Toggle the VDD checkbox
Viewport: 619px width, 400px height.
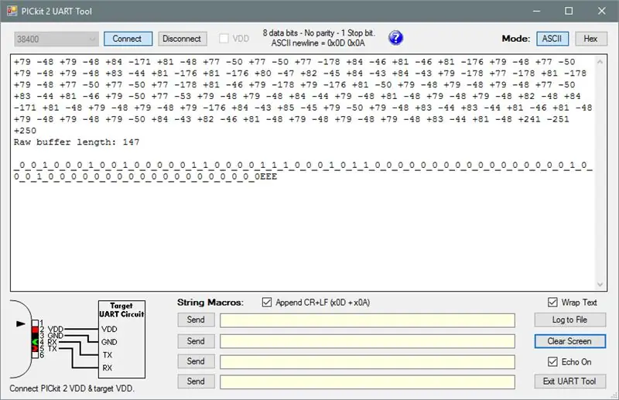224,39
